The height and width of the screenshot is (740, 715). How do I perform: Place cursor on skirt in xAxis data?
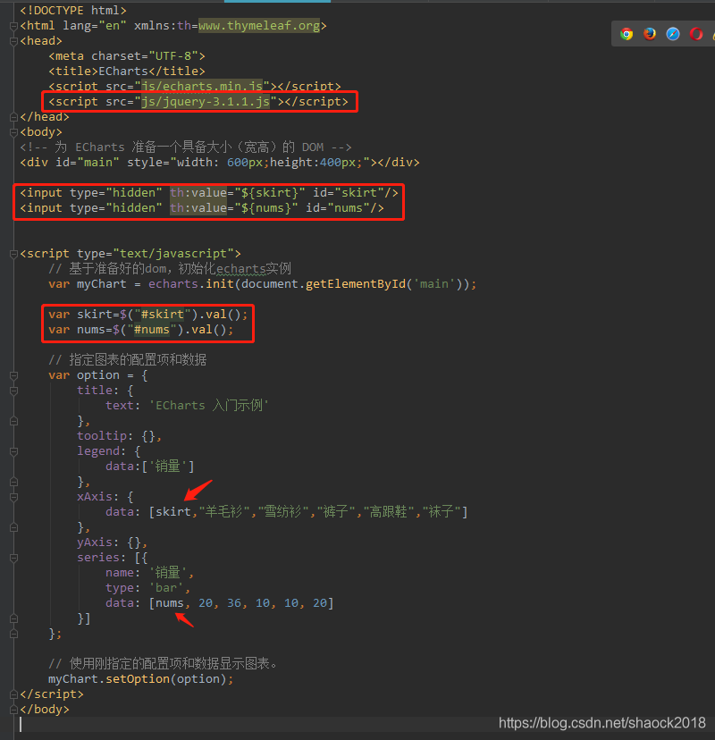173,512
